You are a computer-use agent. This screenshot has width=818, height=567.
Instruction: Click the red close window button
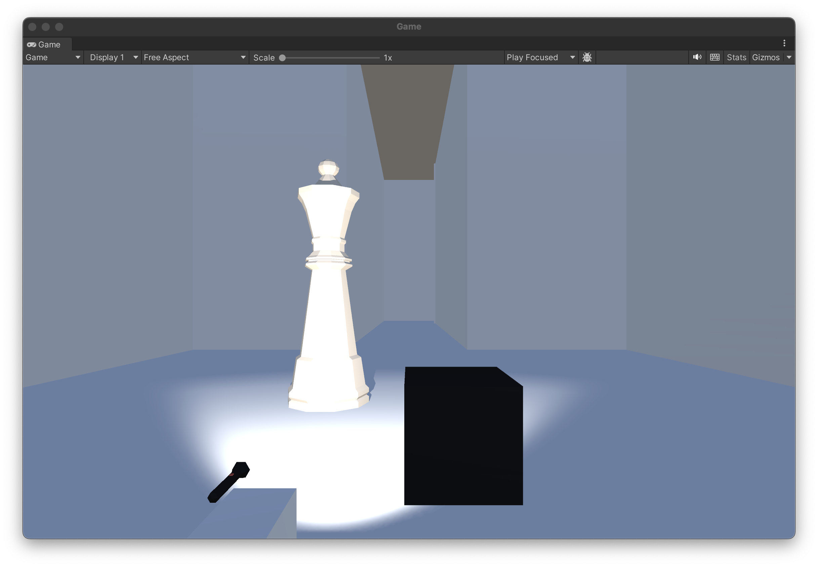pyautogui.click(x=32, y=27)
